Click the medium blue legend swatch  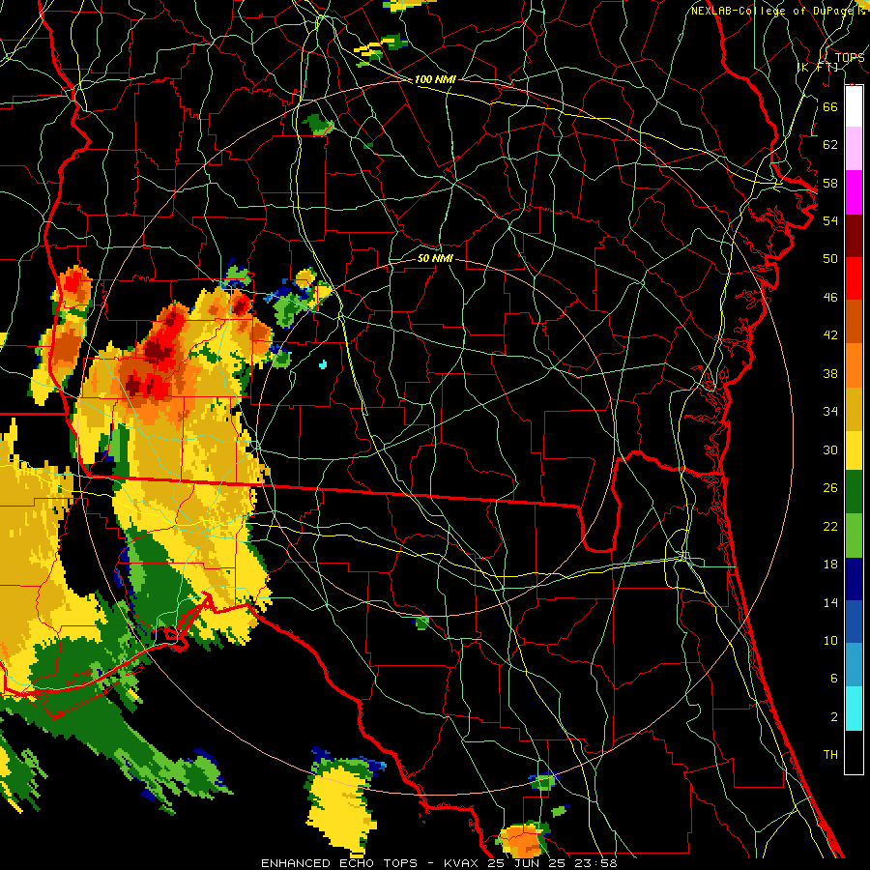(x=854, y=622)
